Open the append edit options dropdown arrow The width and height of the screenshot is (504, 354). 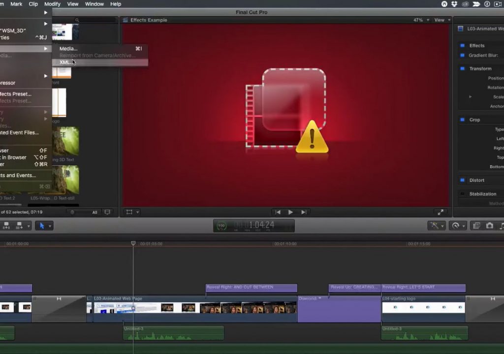pyautogui.click(x=29, y=226)
